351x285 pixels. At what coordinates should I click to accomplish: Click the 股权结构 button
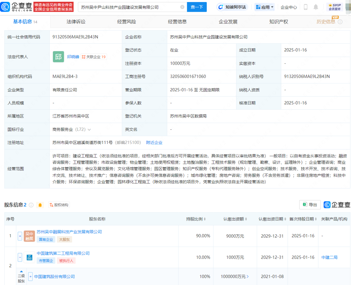[59, 205]
